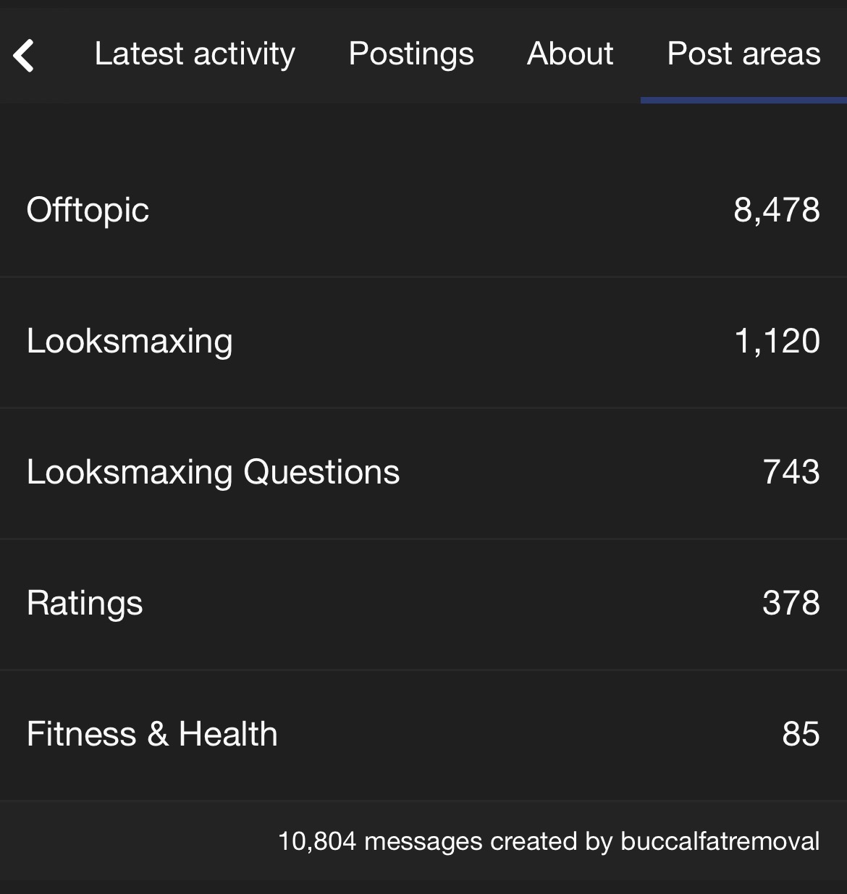
Task: Click the 743 Looksmaxing Questions count
Action: pyautogui.click(x=791, y=472)
